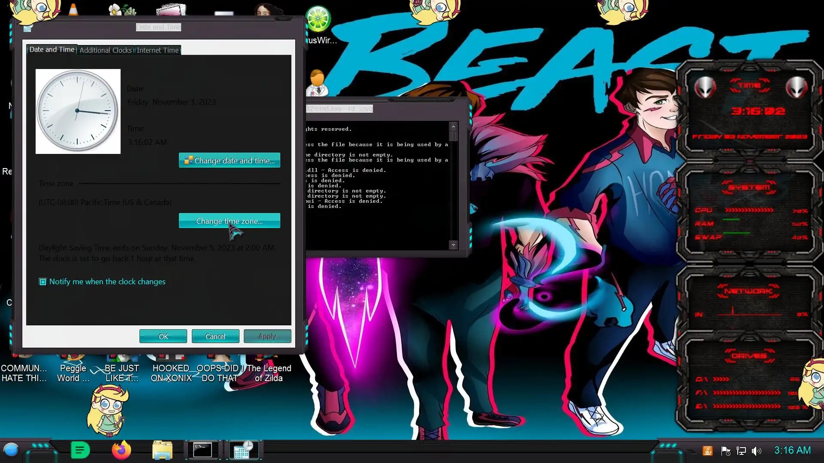This screenshot has width=824, height=463.
Task: Open Action Center flag tray icon
Action: 726,451
